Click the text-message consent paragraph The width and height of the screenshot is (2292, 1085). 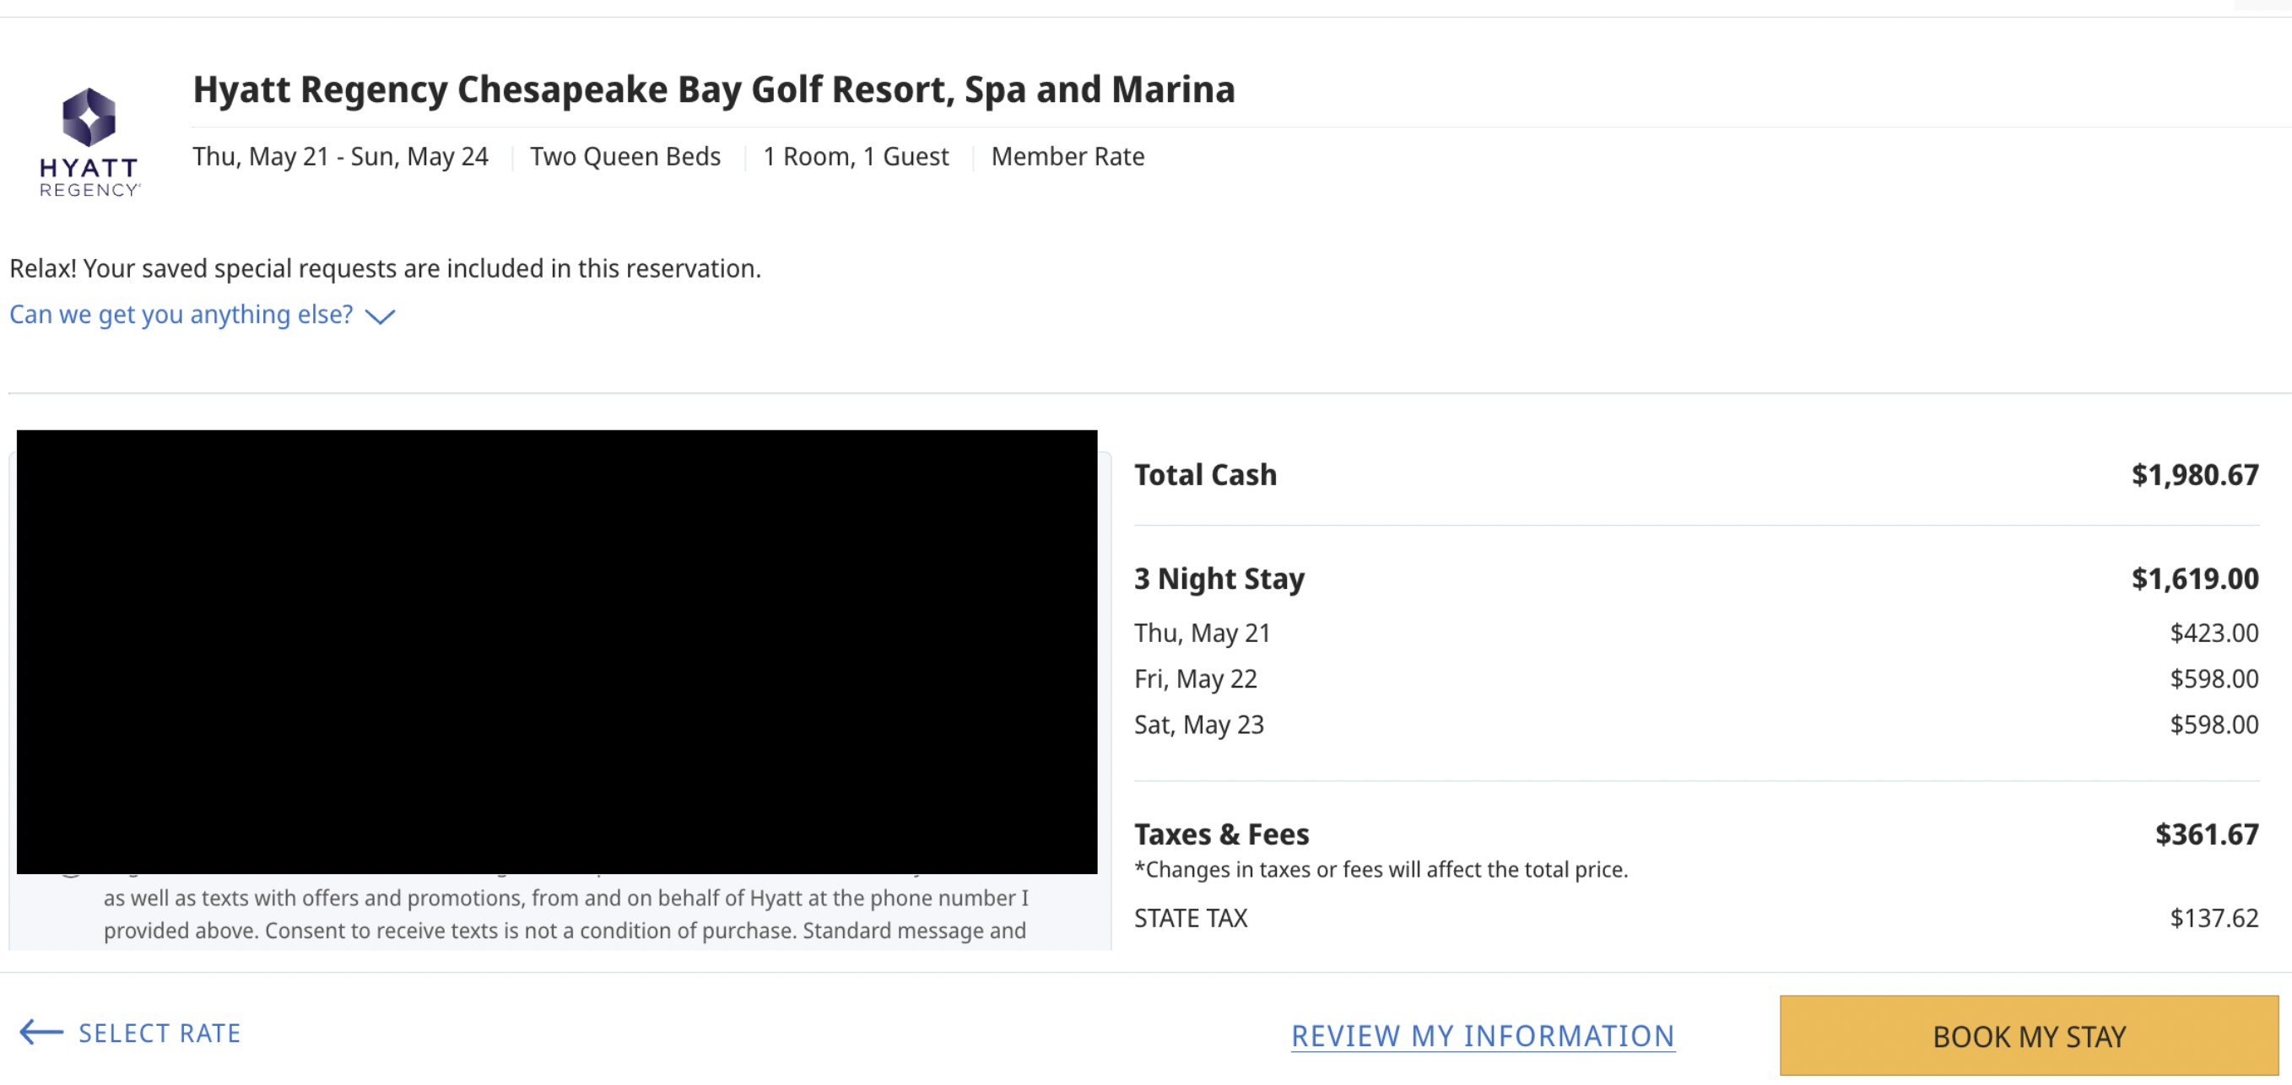pyautogui.click(x=565, y=915)
